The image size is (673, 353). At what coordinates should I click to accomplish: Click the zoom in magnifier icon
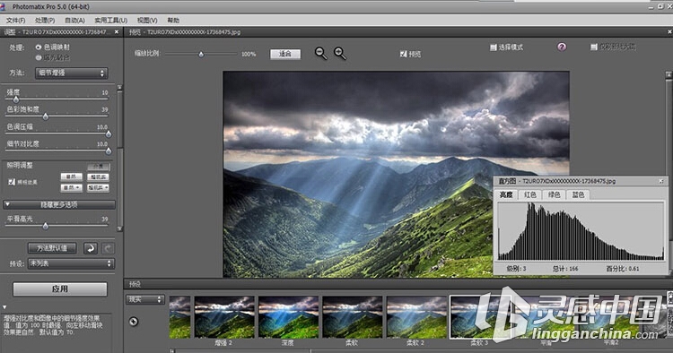[x=340, y=53]
